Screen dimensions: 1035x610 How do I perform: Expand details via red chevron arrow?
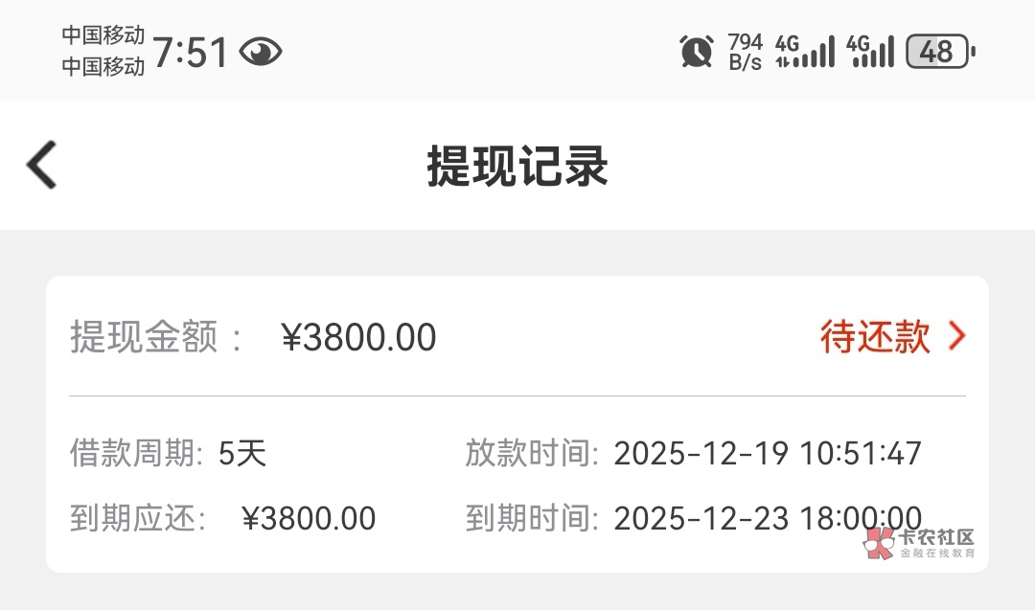pyautogui.click(x=956, y=336)
